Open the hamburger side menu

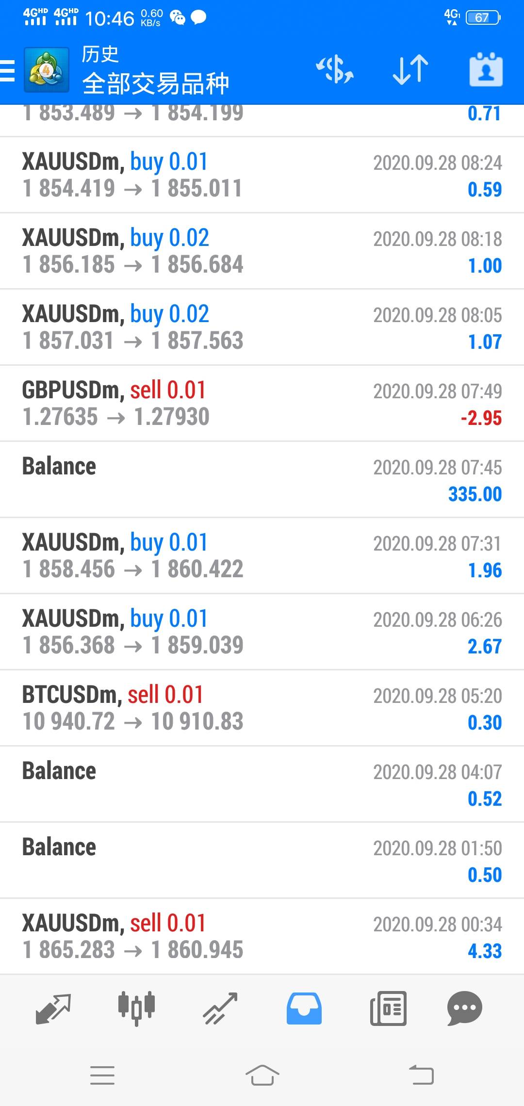click(7, 71)
